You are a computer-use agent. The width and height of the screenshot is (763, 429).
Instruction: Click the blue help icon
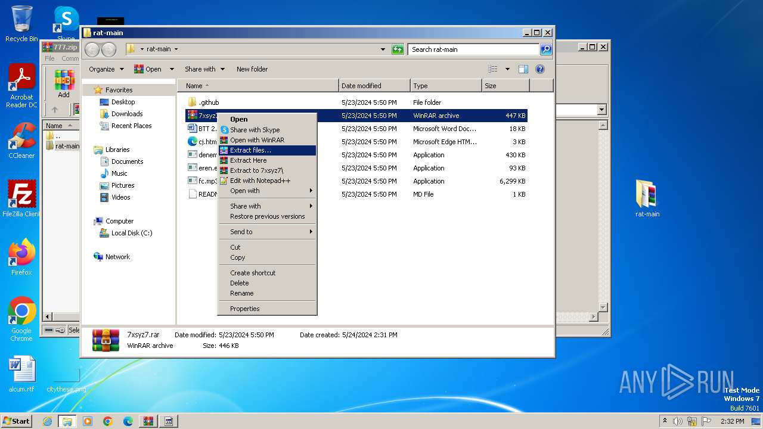540,69
